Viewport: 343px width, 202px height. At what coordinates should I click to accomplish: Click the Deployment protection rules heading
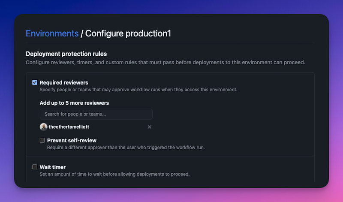click(66, 54)
